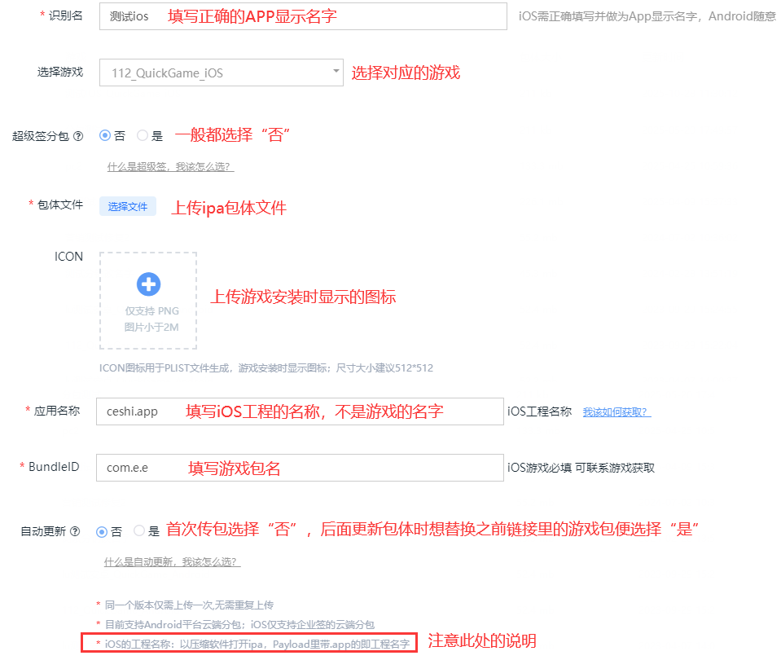This screenshot has width=781, height=660.
Task: Select 是 radio for 超级签分包
Action: point(143,136)
